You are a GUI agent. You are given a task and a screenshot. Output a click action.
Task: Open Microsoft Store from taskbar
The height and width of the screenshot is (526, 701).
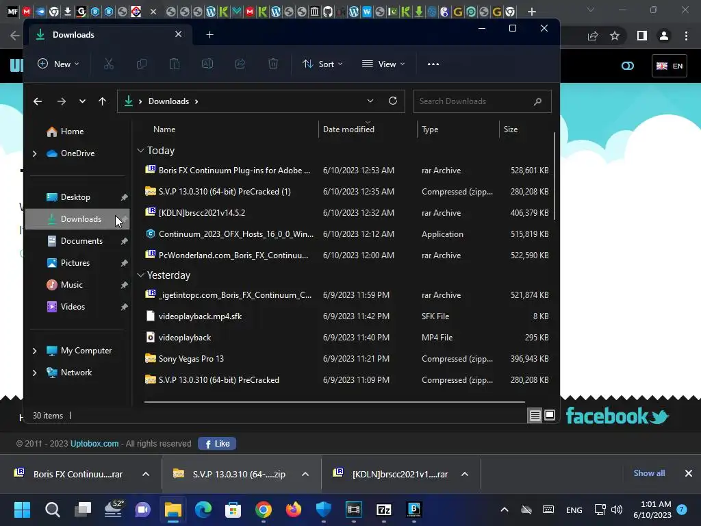coord(233,510)
